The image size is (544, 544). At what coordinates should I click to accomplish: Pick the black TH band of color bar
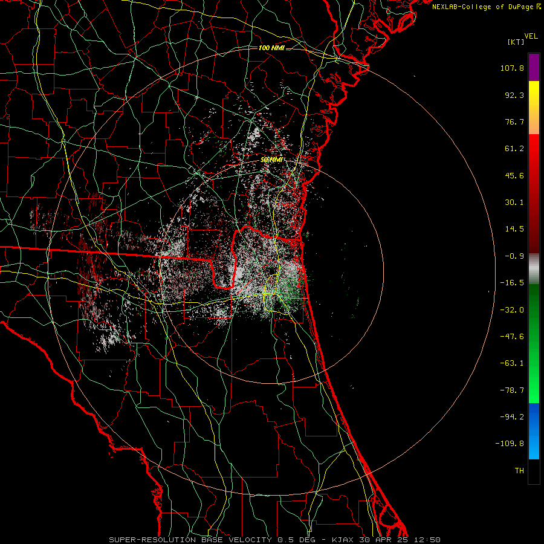tap(534, 471)
